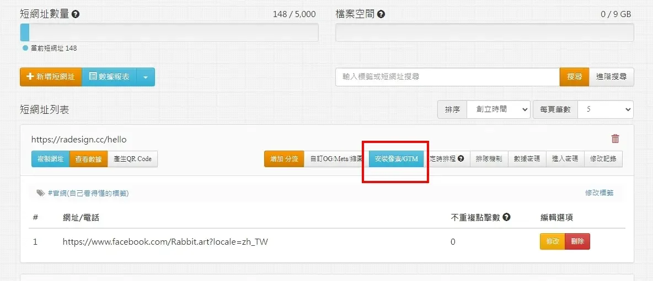Click the 增加 分流 button
The image size is (653, 281).
pos(284,158)
